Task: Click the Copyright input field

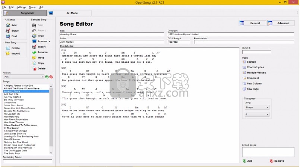Action: (x=231, y=34)
